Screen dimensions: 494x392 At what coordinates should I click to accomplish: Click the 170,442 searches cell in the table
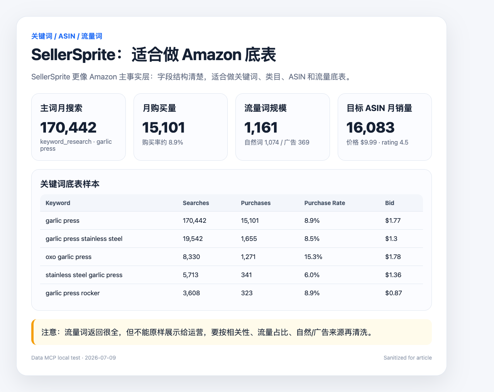pyautogui.click(x=195, y=221)
